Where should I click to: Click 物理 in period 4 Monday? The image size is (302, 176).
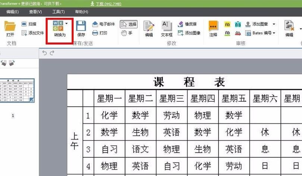[x=109, y=166]
